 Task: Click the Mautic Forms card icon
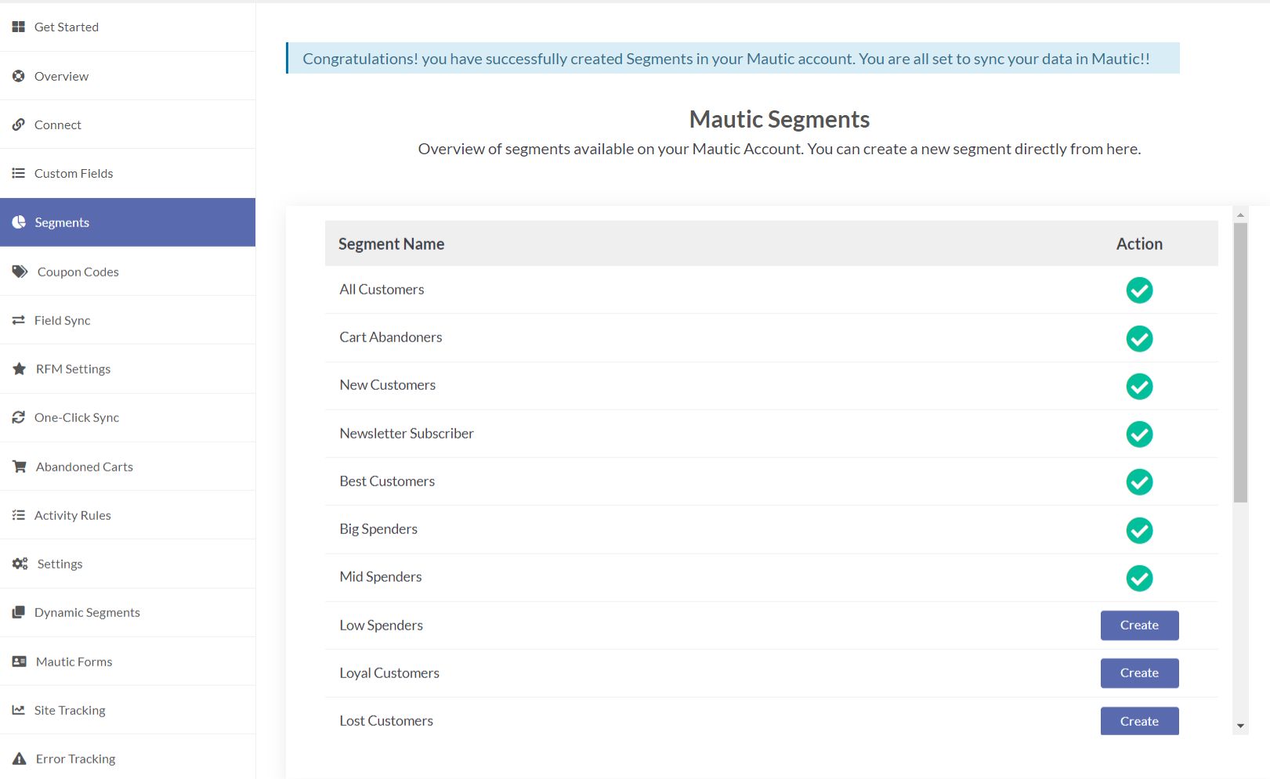point(19,662)
